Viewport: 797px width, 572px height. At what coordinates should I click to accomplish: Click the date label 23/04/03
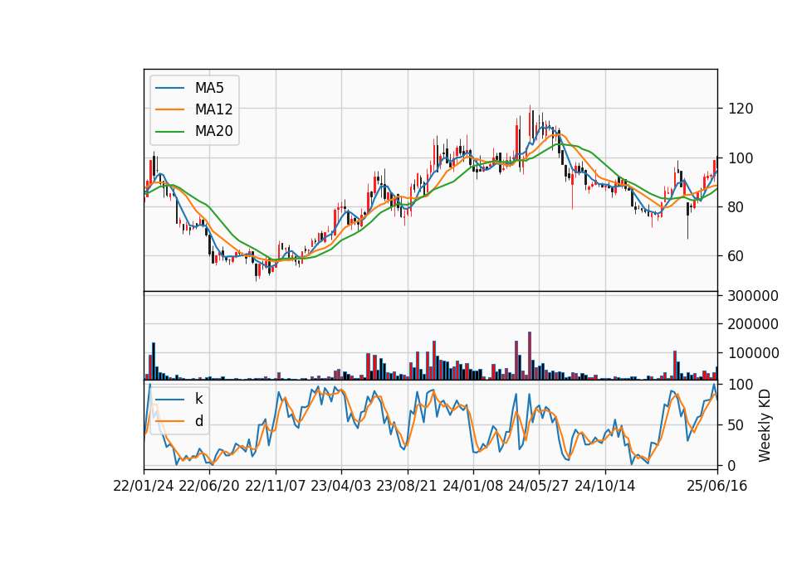click(341, 487)
